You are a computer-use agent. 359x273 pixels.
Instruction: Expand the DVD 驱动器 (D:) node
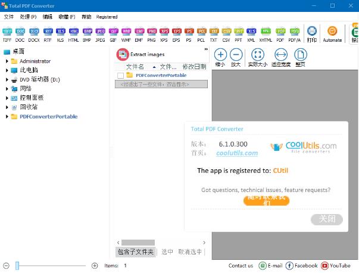pos(7,79)
